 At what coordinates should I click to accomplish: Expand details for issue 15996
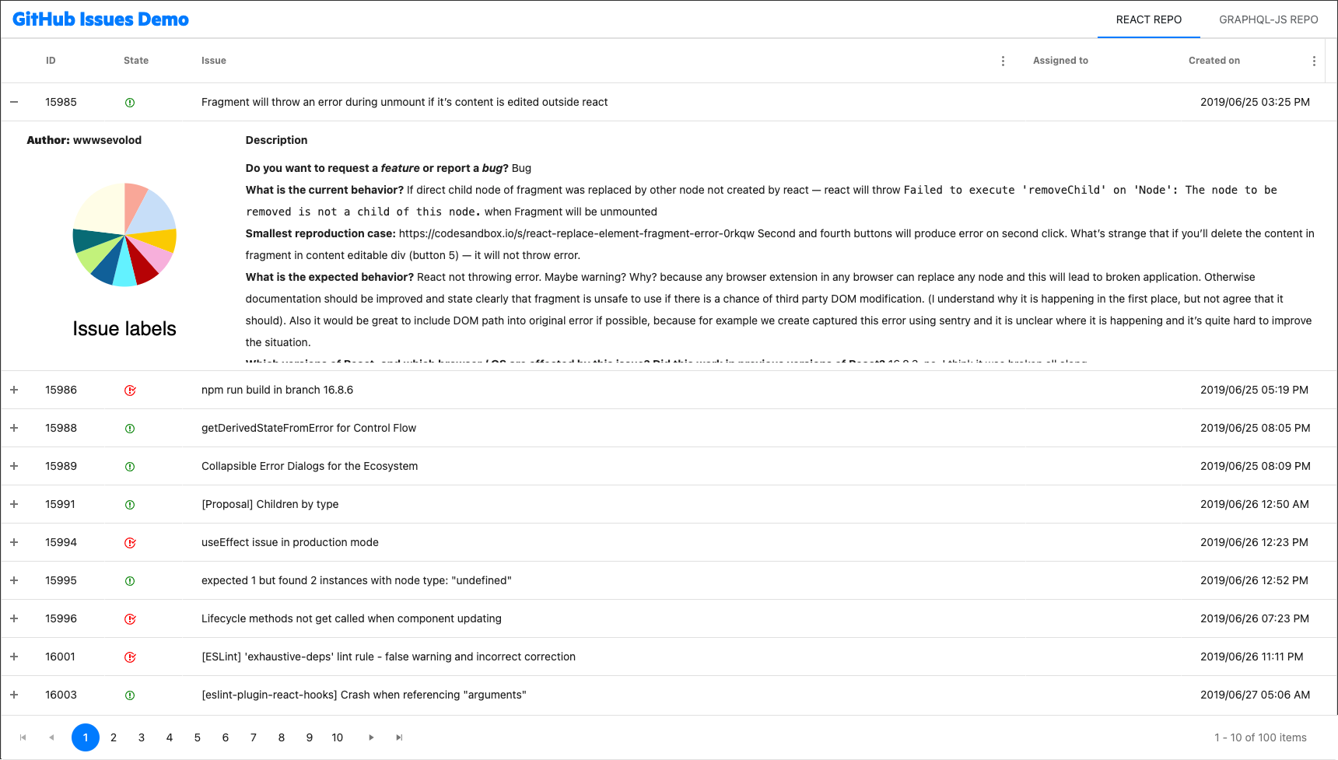[13, 618]
